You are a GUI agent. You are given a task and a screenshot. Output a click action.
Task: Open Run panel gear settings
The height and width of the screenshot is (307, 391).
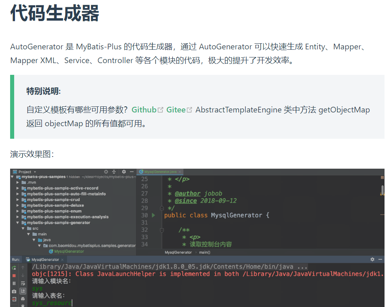[372, 259]
